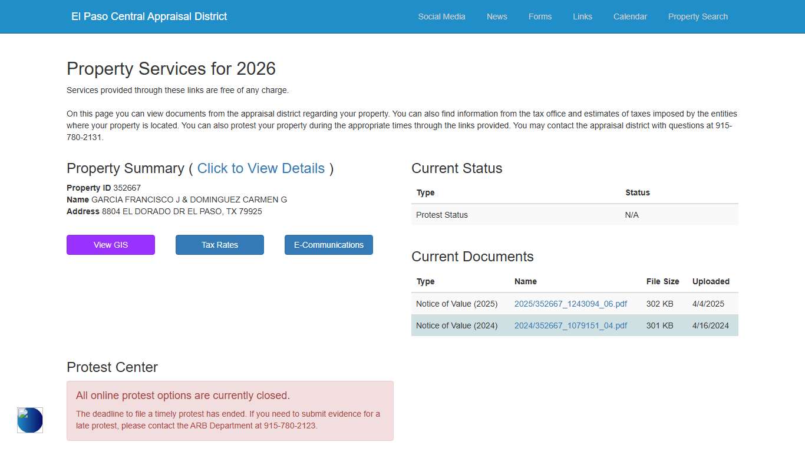Viewport: 805px width, 452px height.
Task: Download the 2025 Notice of Value PDF
Action: (x=570, y=304)
